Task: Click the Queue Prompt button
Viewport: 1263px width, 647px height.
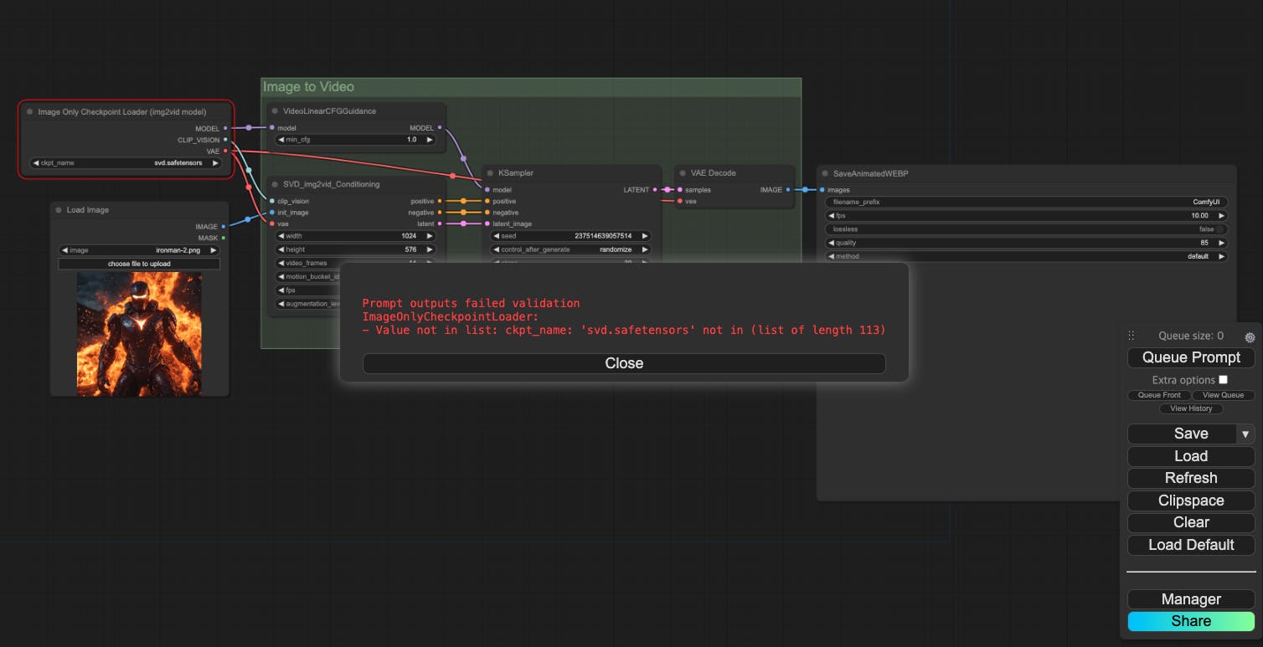Action: pyautogui.click(x=1191, y=357)
